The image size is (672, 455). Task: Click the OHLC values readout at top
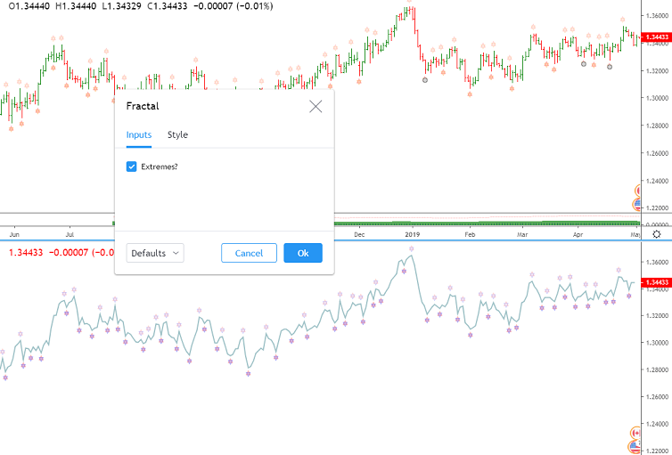tap(141, 6)
